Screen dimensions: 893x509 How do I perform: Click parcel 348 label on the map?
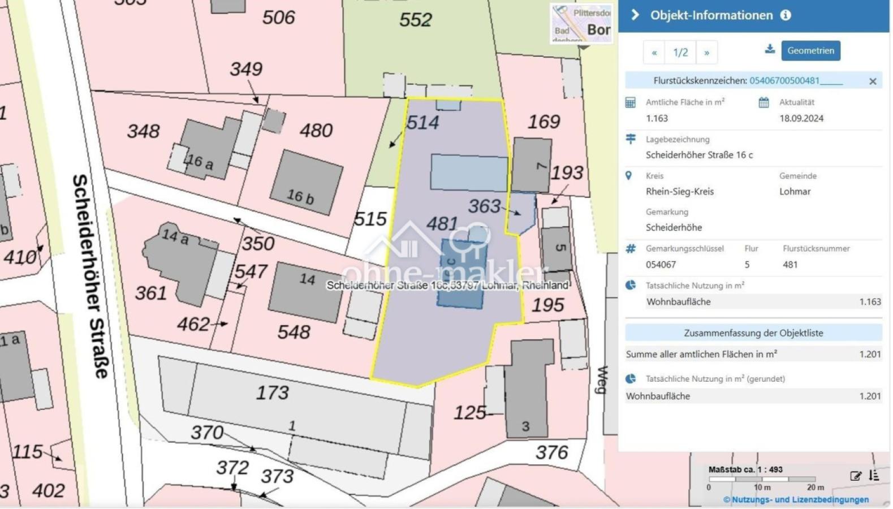pyautogui.click(x=143, y=131)
